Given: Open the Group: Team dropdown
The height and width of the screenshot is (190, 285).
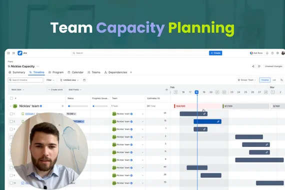Looking at the screenshot, I should point(246,80).
